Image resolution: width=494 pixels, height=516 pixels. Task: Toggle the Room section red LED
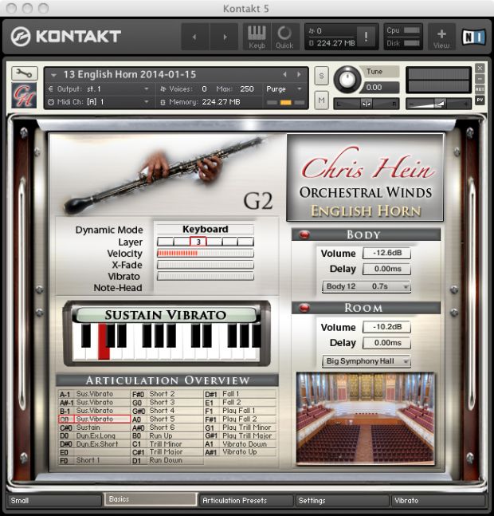coord(304,308)
